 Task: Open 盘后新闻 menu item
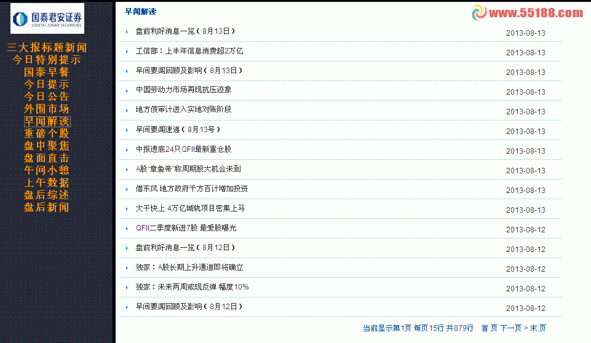point(47,207)
